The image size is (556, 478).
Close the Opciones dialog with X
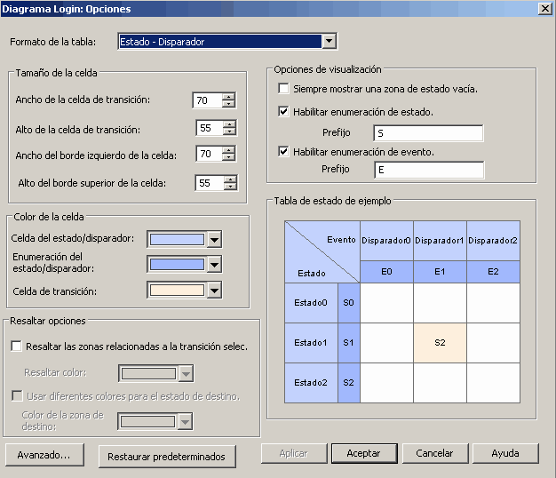pos(544,9)
